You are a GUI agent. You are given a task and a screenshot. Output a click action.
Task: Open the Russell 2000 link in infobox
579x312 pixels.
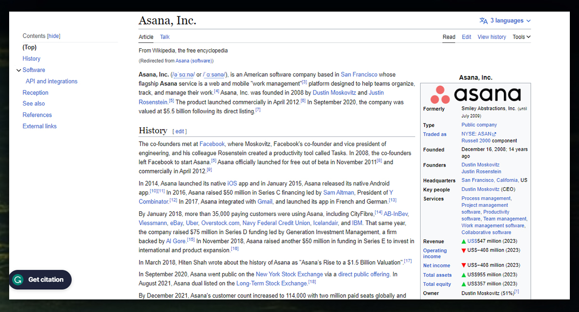(x=476, y=141)
